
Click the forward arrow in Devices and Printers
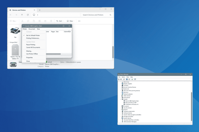16,15
